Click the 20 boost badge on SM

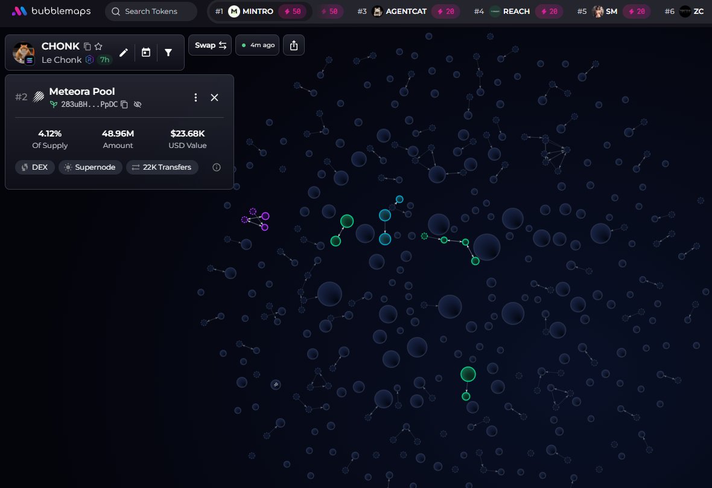[637, 11]
